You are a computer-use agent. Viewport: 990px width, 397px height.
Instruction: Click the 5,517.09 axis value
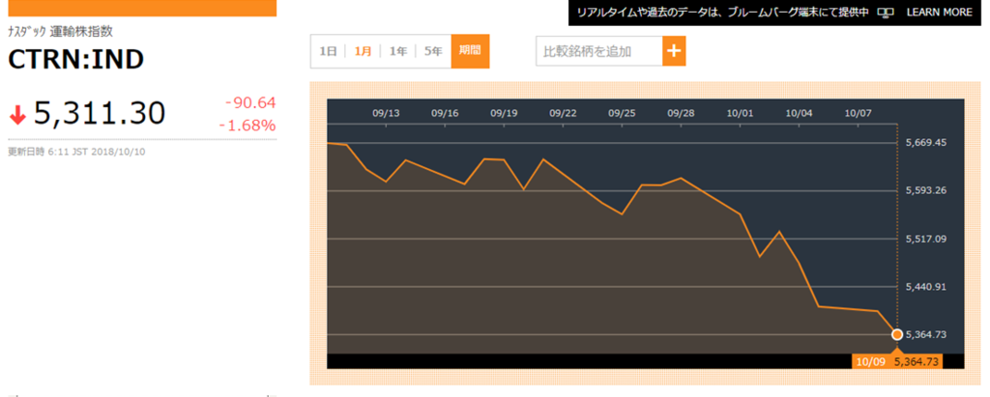[925, 239]
